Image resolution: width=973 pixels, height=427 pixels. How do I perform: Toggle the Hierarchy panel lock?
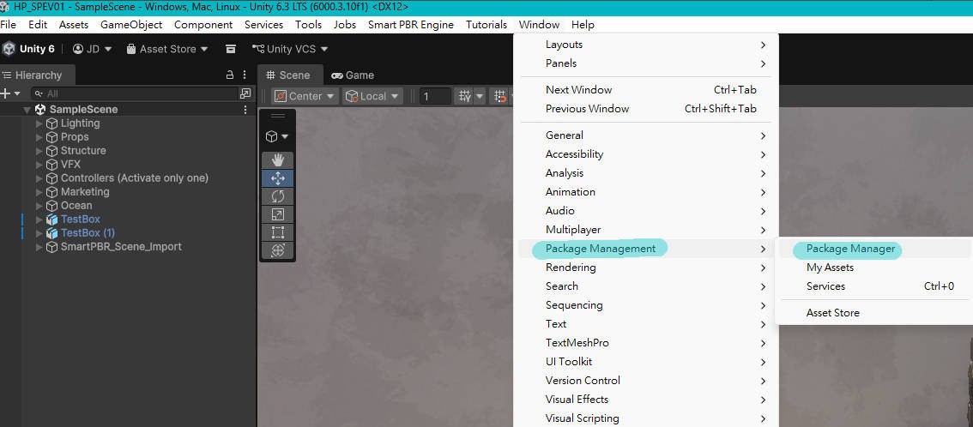(230, 75)
